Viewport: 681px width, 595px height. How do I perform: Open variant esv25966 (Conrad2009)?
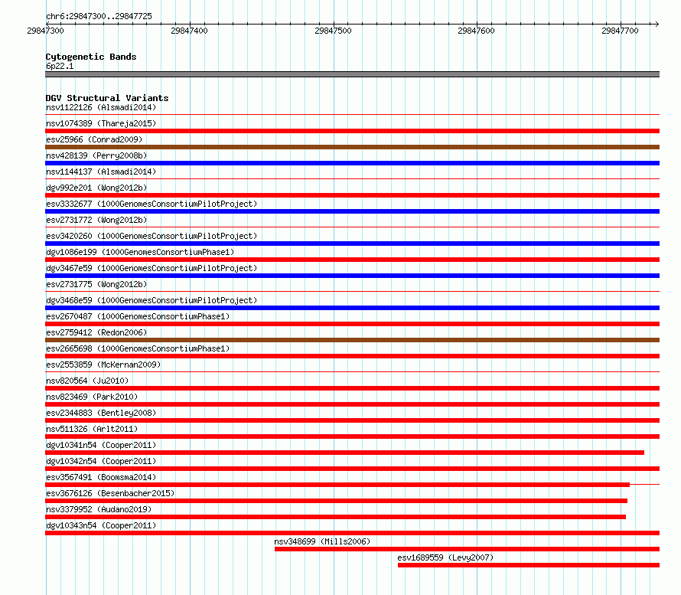click(94, 139)
